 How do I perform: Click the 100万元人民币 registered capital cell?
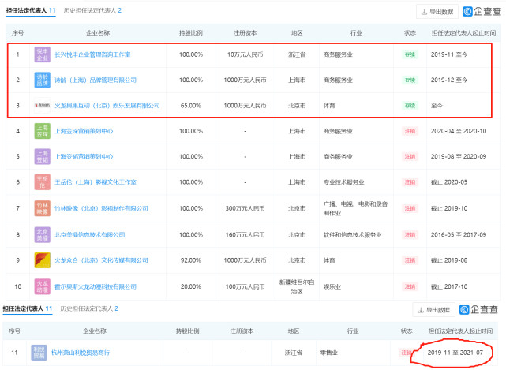pyautogui.click(x=246, y=286)
